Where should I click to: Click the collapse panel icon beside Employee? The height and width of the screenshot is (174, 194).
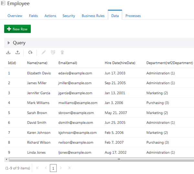coord(3,4)
